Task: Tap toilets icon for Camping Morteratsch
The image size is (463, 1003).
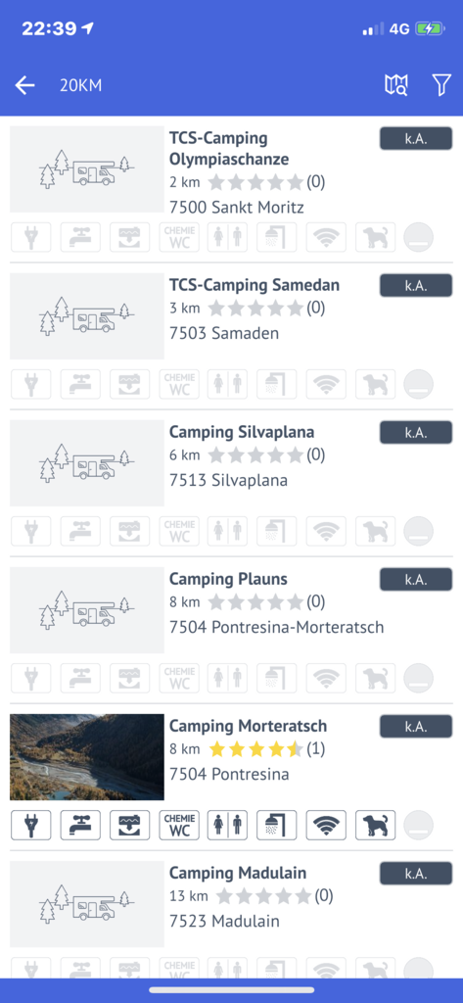Action: click(228, 825)
